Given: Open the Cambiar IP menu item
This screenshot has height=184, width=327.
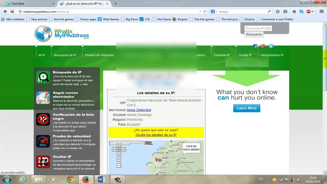Looking at the screenshot, I should (222, 55).
